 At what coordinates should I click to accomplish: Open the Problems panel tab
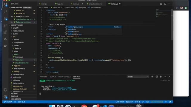43,77
